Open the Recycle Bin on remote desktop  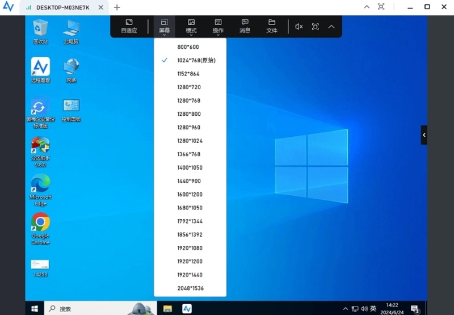pos(40,31)
